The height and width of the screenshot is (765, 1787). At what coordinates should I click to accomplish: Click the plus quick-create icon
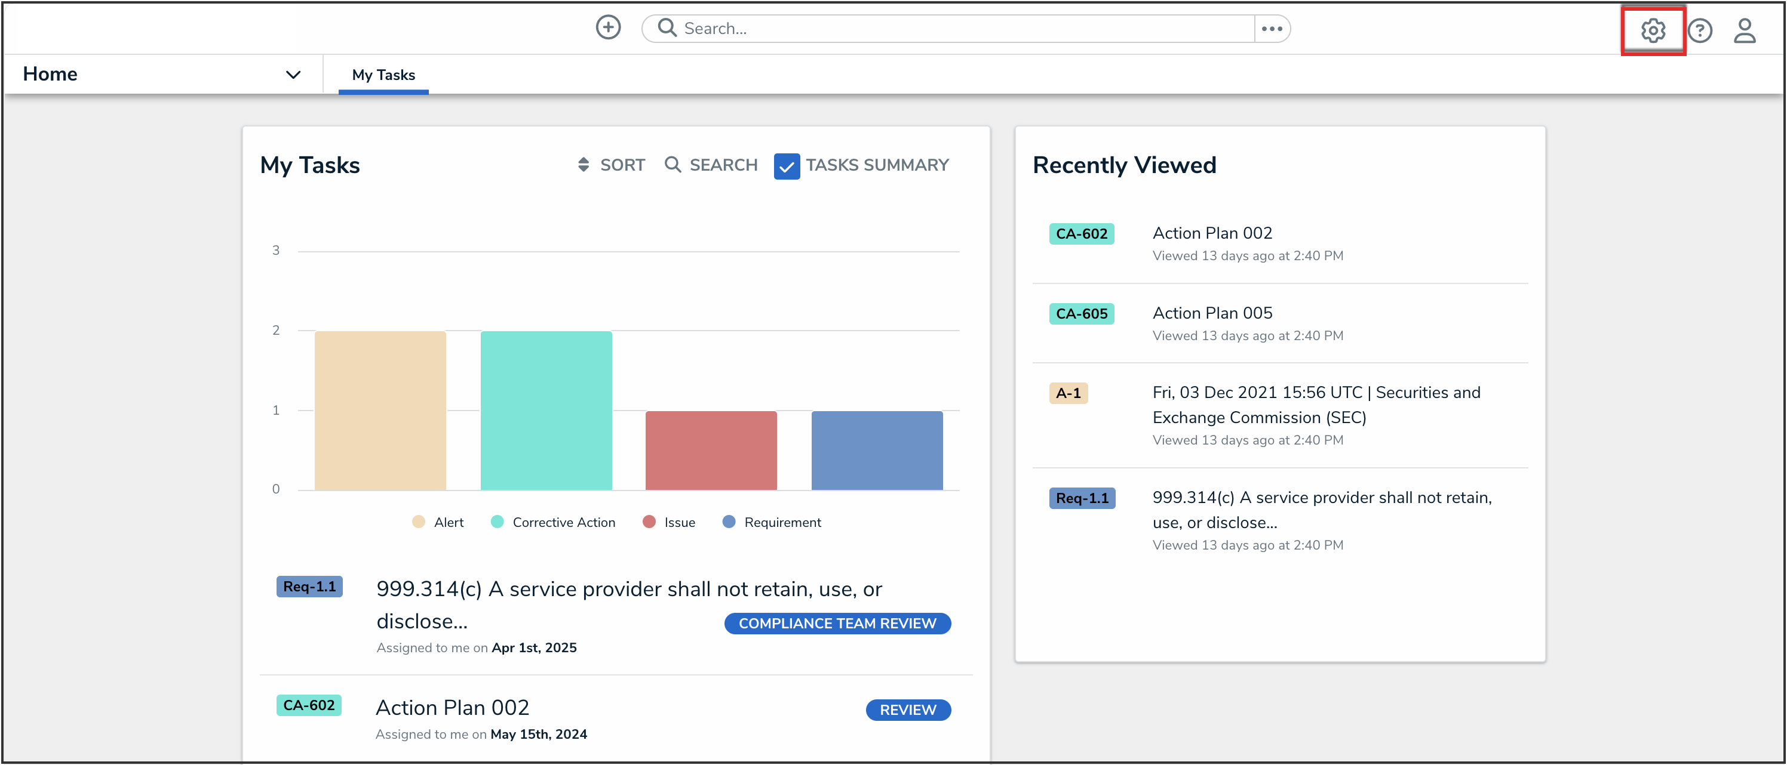coord(607,27)
